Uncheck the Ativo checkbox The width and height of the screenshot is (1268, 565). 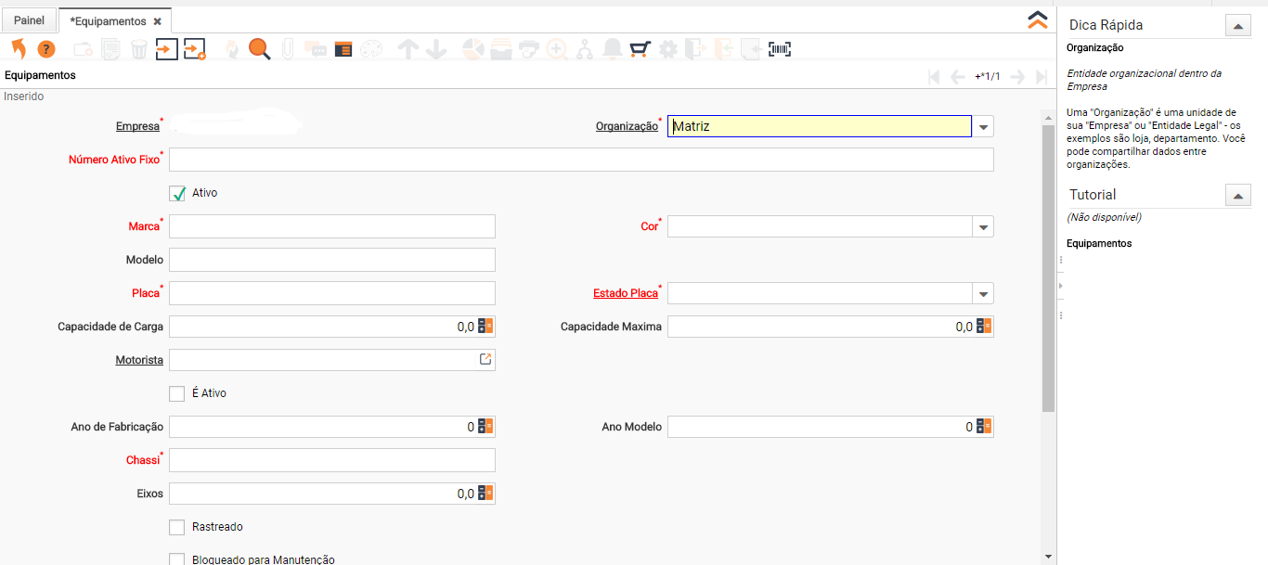pyautogui.click(x=177, y=193)
